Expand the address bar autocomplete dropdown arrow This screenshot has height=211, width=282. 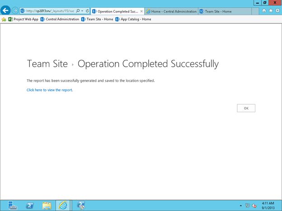point(82,11)
